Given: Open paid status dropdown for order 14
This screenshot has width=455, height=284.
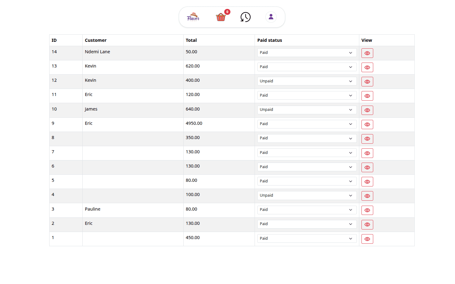Looking at the screenshot, I should [x=307, y=53].
